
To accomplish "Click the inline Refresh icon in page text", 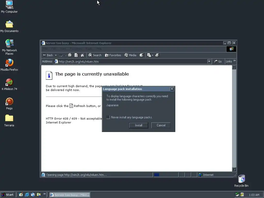I will click(71, 106).
